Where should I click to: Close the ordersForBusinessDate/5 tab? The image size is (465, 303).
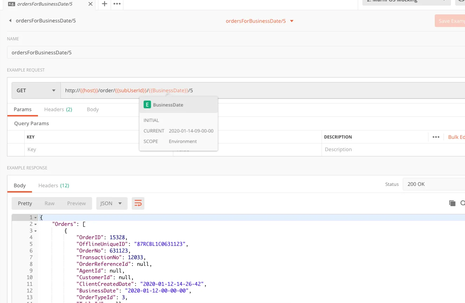(91, 4)
